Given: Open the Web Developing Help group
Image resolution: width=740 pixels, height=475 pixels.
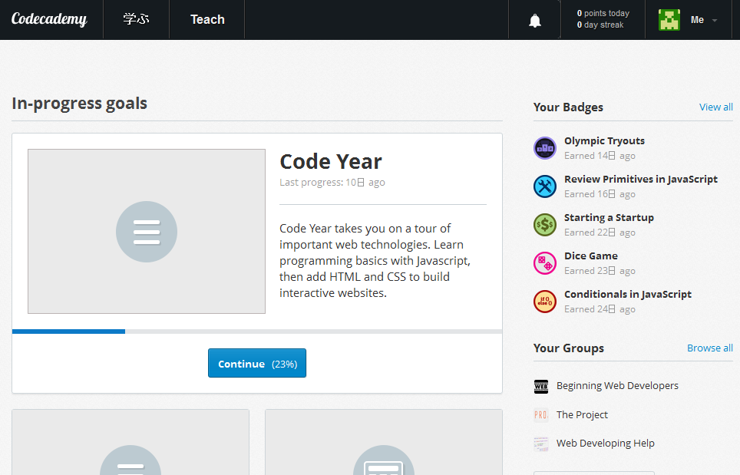Looking at the screenshot, I should tap(606, 444).
